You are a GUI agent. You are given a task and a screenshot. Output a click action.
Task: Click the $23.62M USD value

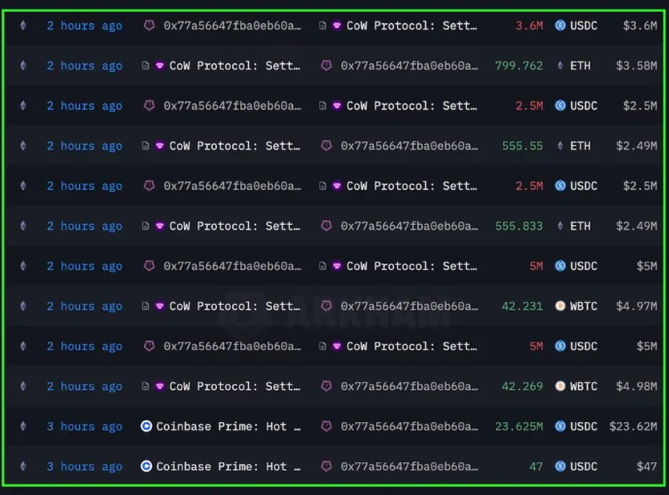633,427
